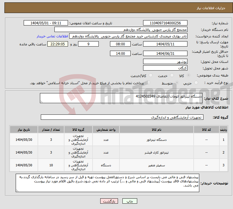This screenshot has height=209, width=233.
Task: Click the page title جزئیات اطلاعات نیاز
Action: click(211, 8)
